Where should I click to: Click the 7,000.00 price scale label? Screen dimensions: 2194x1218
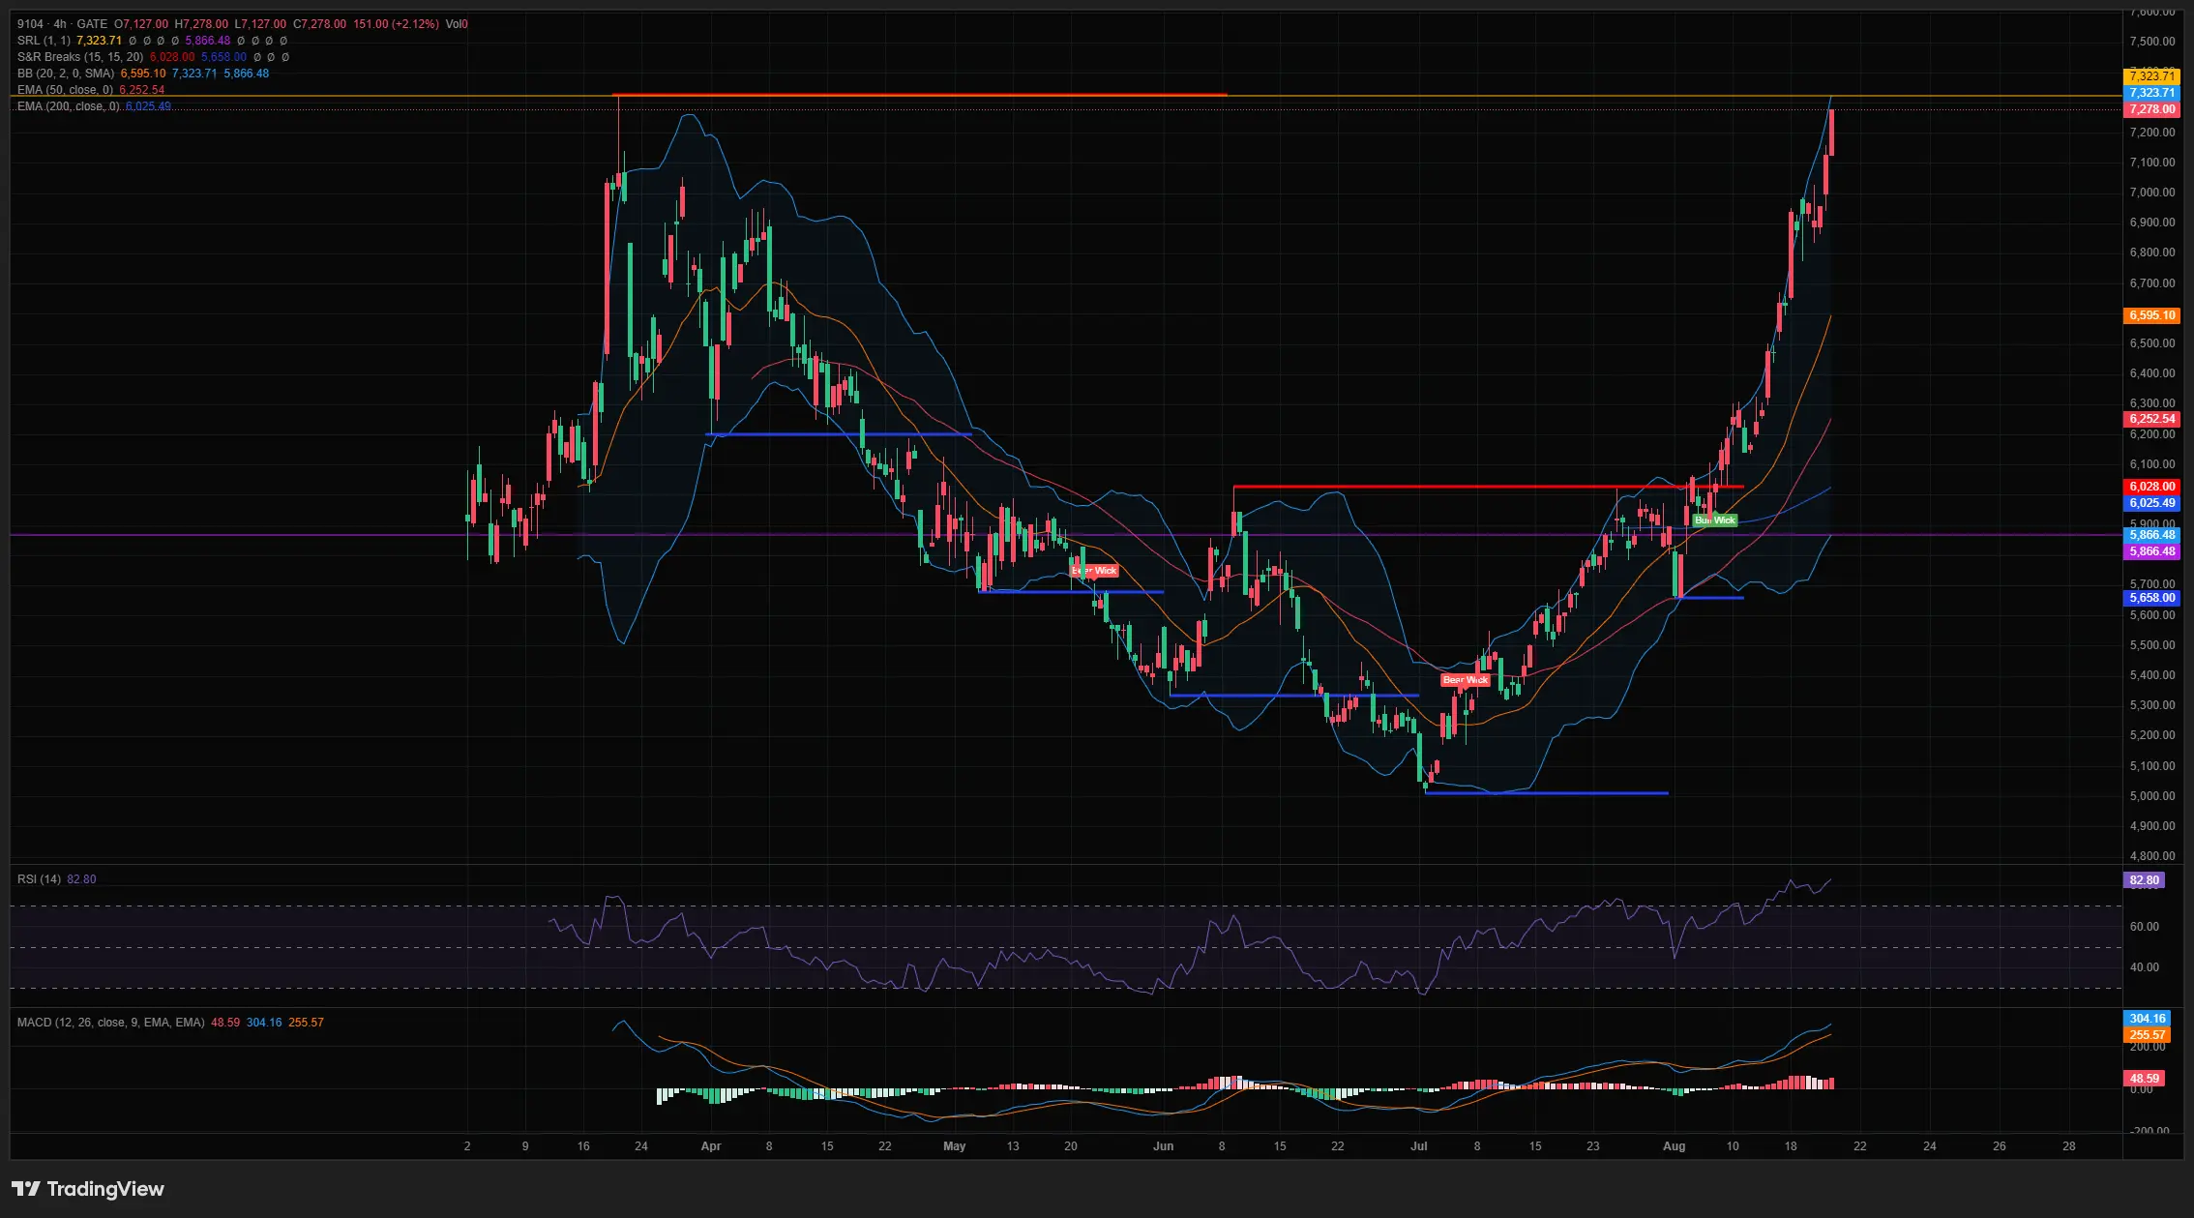point(2151,193)
